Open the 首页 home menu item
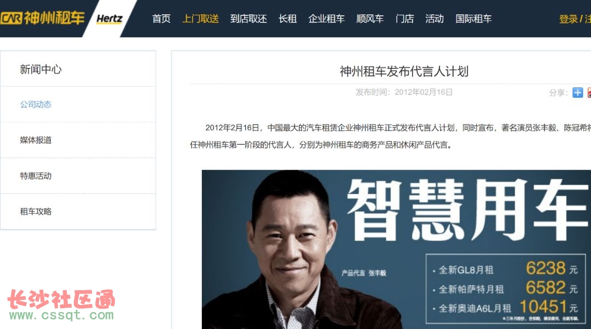 (x=161, y=19)
